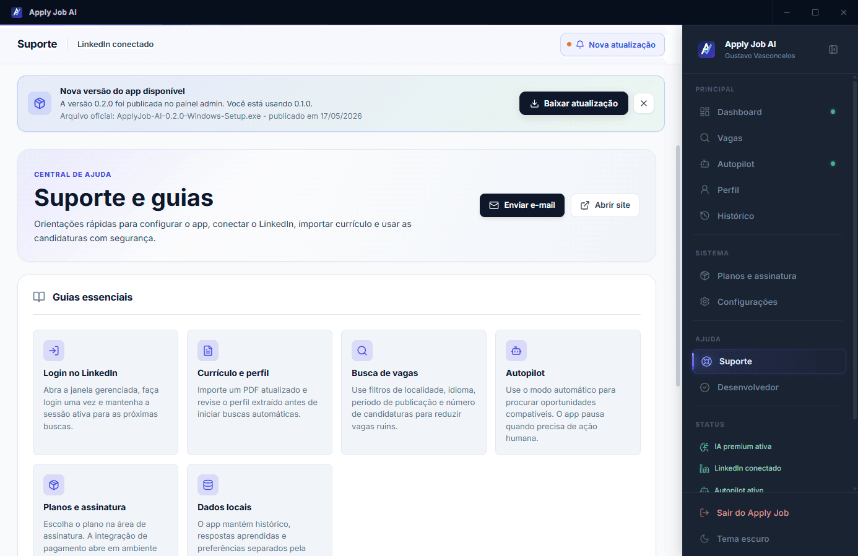Click the Vagas magnifier icon

click(704, 138)
